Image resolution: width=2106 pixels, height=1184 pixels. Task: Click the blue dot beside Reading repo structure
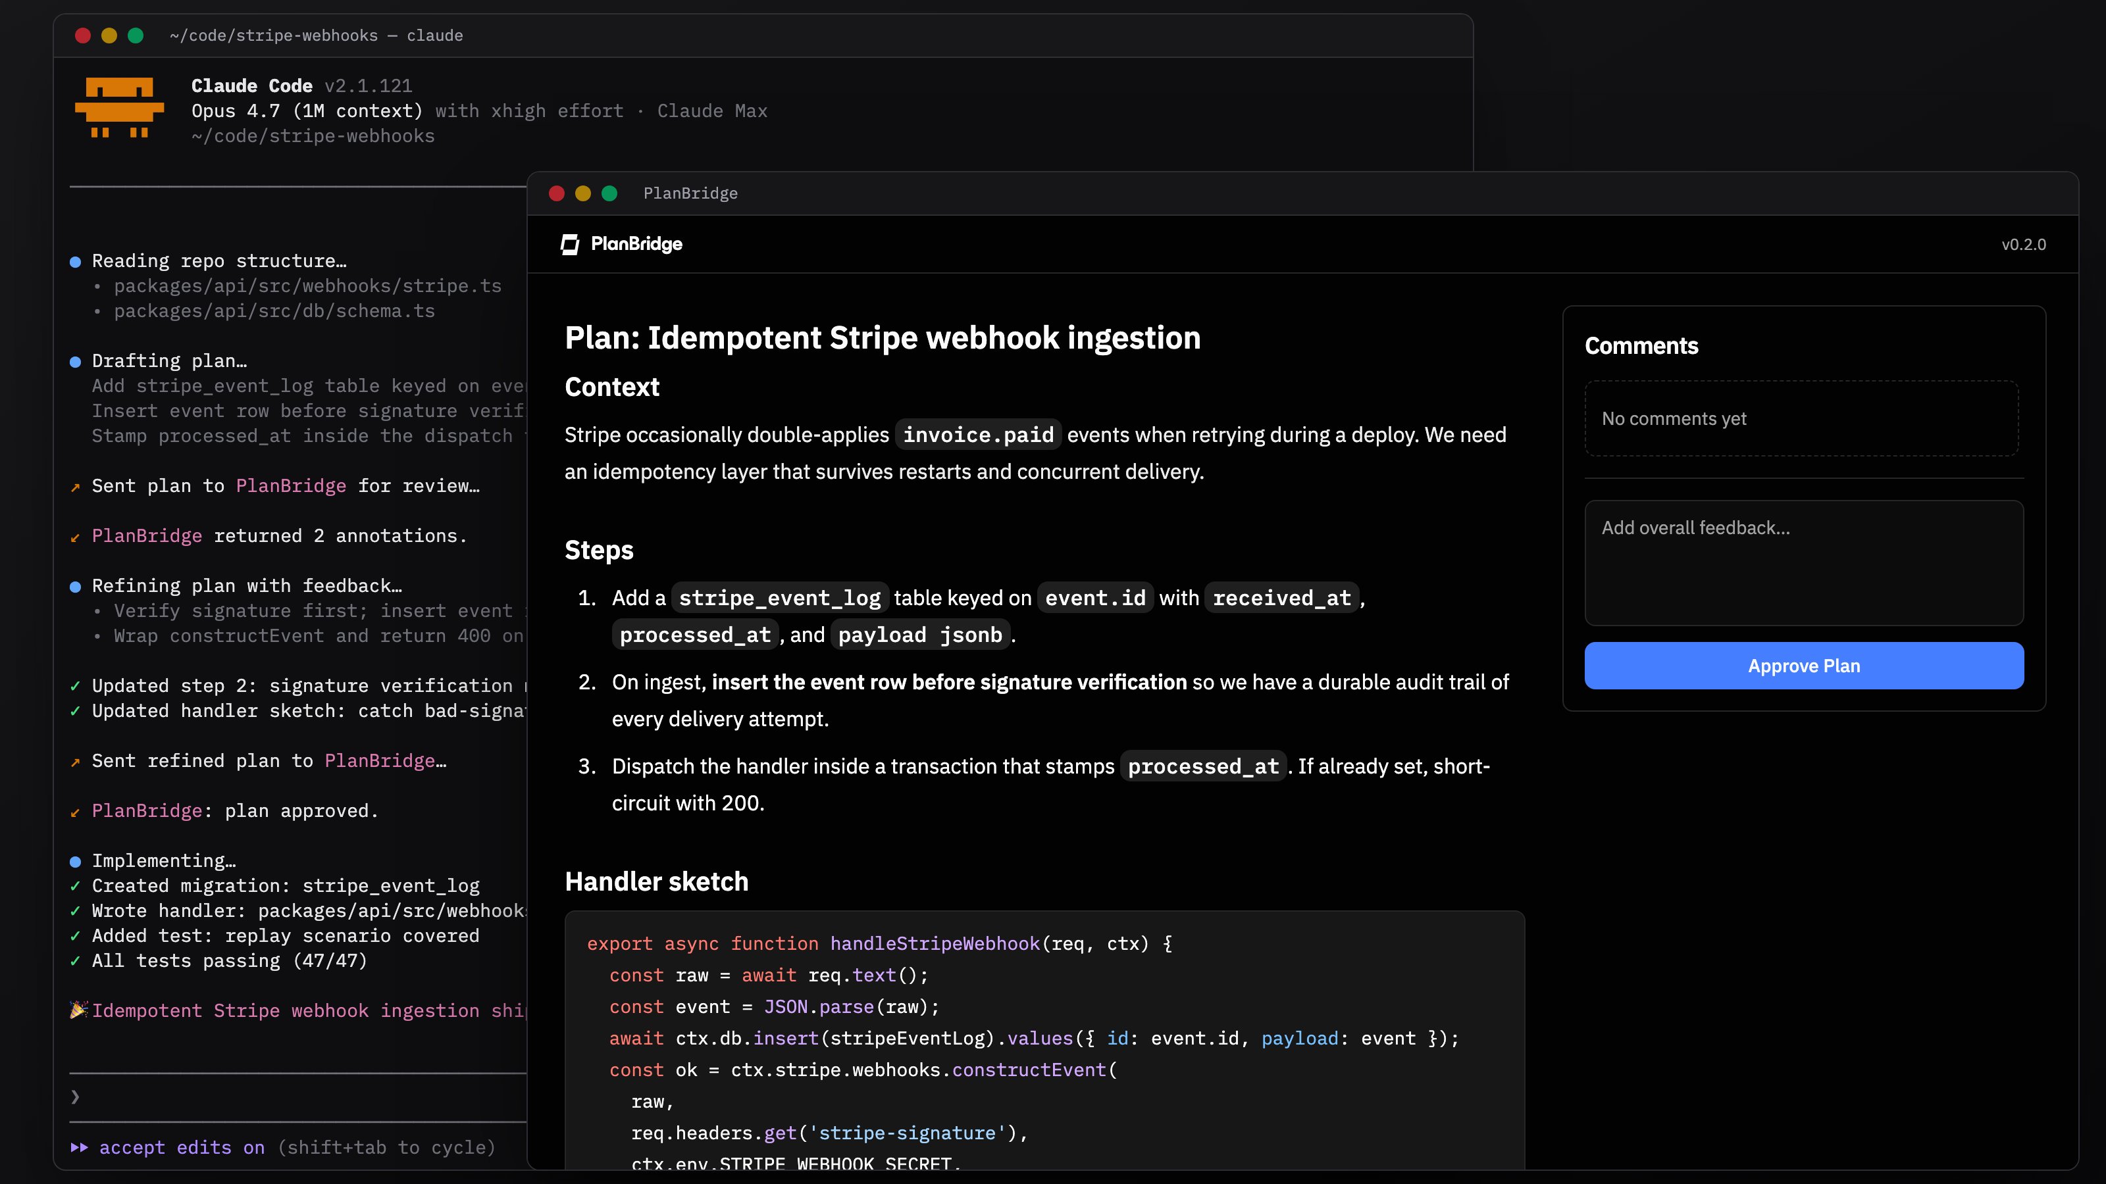pos(75,262)
